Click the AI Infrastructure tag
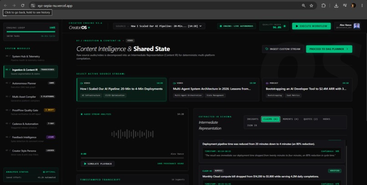The width and height of the screenshot is (367, 185). [x=91, y=95]
